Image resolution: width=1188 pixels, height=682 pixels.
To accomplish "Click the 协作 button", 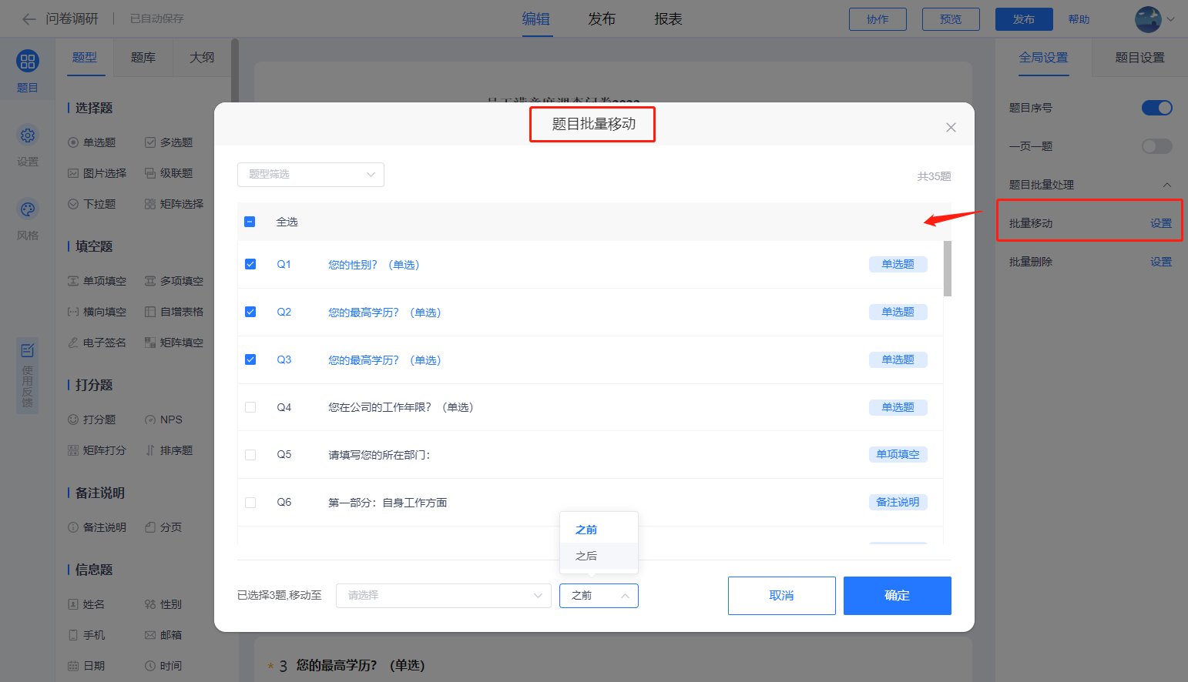I will click(878, 19).
